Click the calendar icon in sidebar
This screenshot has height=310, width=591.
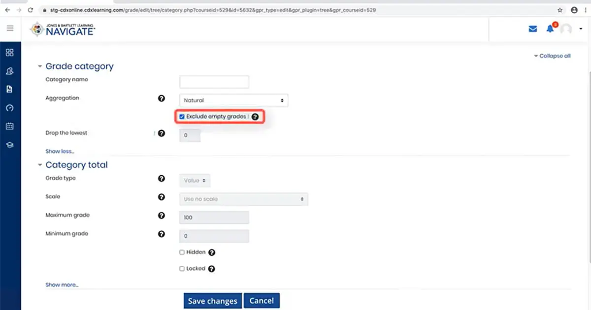pos(10,126)
